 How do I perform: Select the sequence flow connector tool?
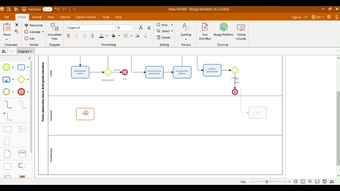(8, 105)
